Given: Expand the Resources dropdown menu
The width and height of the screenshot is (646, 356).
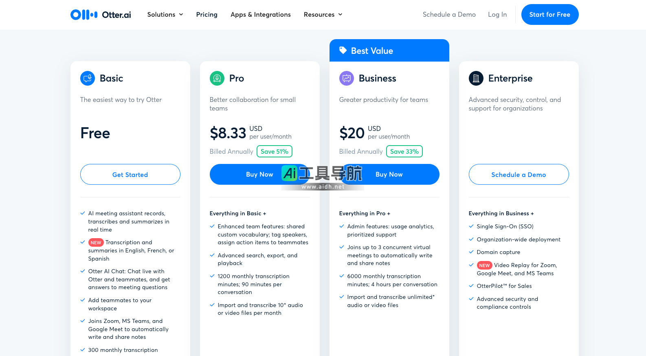Looking at the screenshot, I should pos(323,15).
